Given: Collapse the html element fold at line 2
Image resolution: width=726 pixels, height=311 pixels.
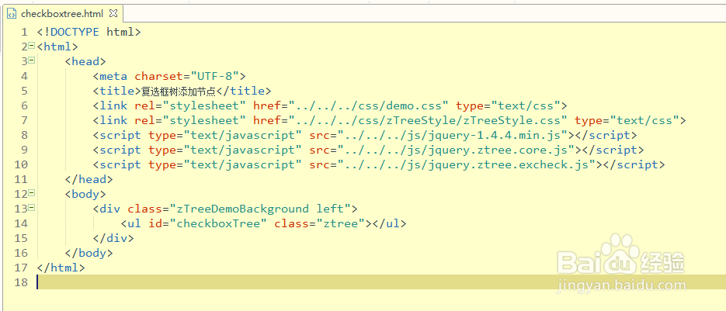Looking at the screenshot, I should (x=31, y=45).
